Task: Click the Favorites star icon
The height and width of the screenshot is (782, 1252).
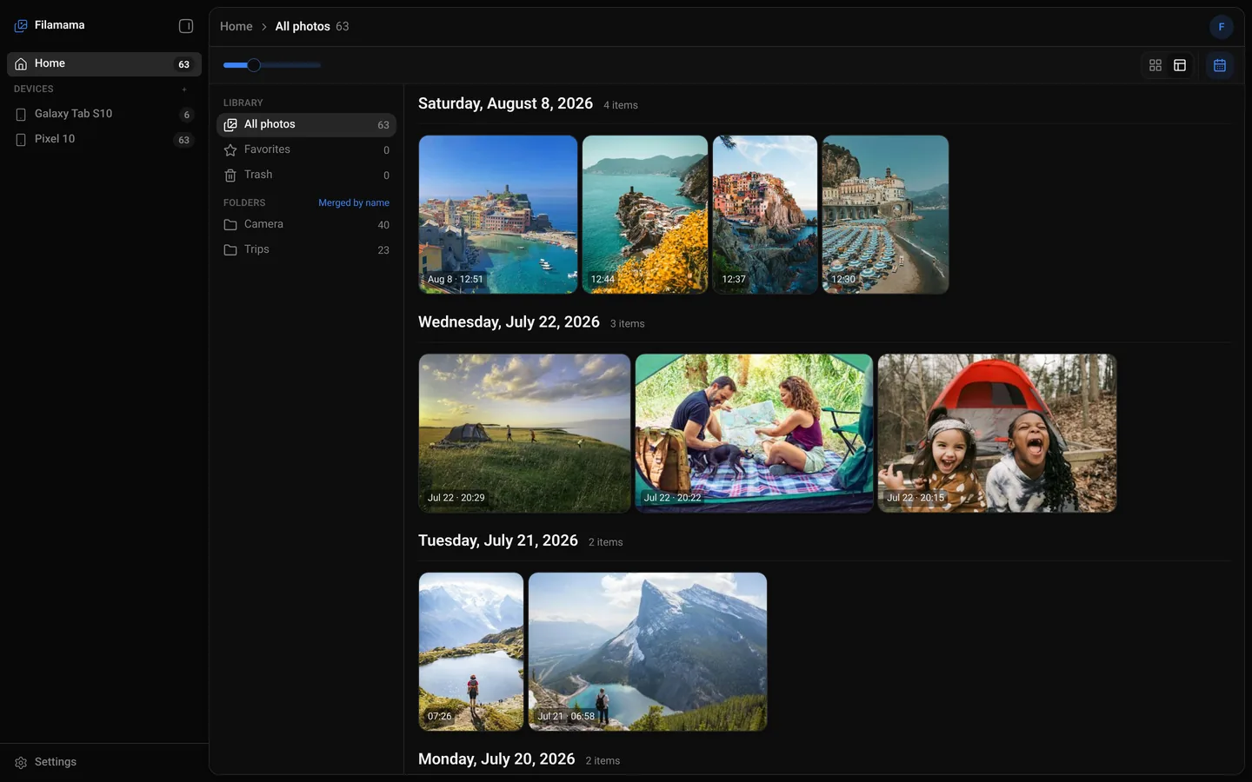Action: point(230,150)
